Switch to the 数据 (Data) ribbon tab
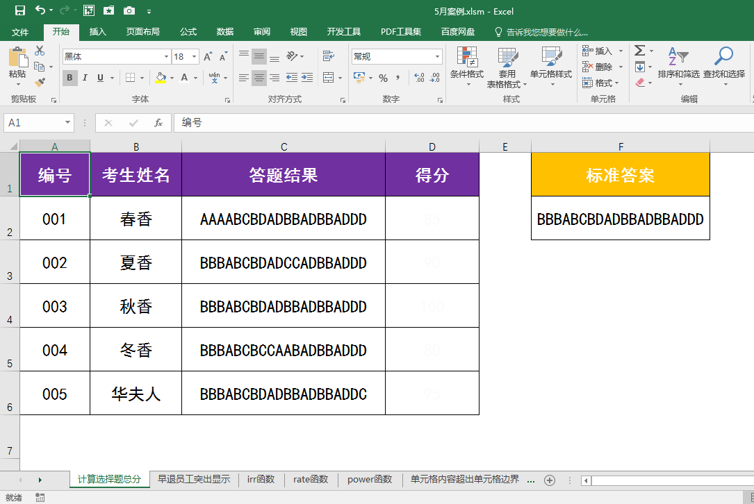The width and height of the screenshot is (754, 504). 225,32
